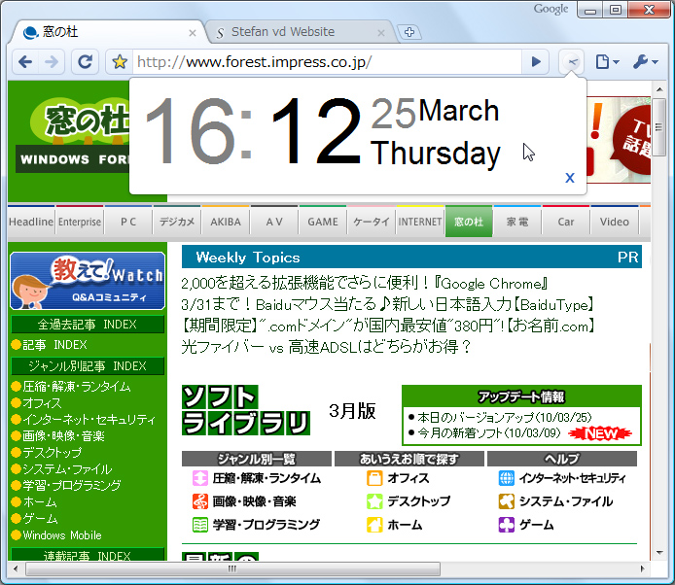This screenshot has height=585, width=675.
Task: Open the AKIBA navigation tab
Action: click(x=226, y=222)
